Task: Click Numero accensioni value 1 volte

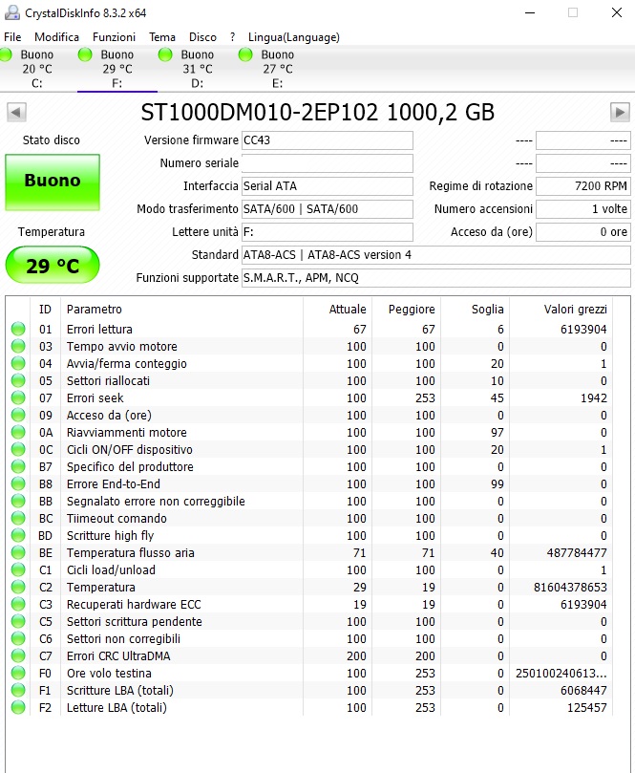Action: pyautogui.click(x=583, y=209)
